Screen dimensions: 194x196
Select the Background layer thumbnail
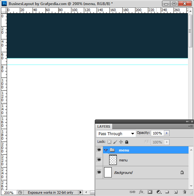(108, 172)
